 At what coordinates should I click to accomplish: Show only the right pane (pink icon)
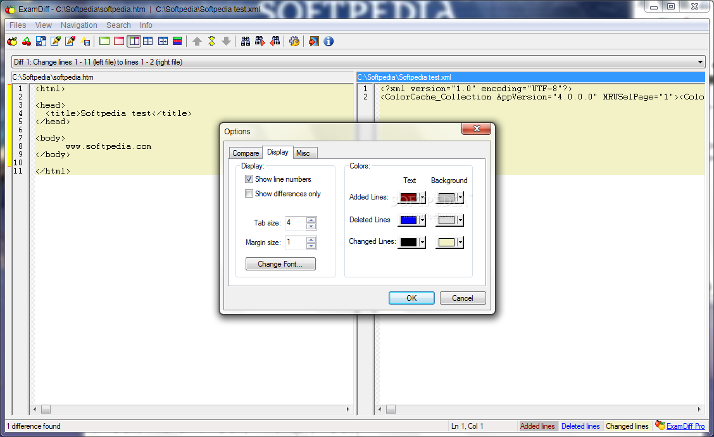(x=119, y=41)
